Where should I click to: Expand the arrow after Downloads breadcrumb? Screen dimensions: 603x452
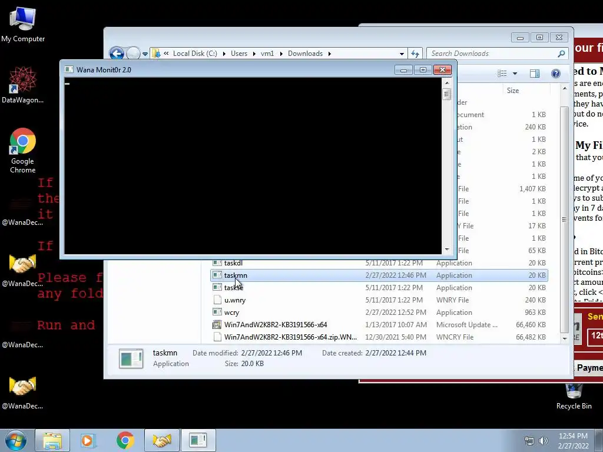tap(330, 54)
